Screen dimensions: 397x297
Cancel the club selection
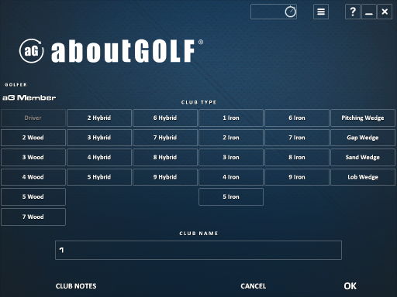(254, 286)
